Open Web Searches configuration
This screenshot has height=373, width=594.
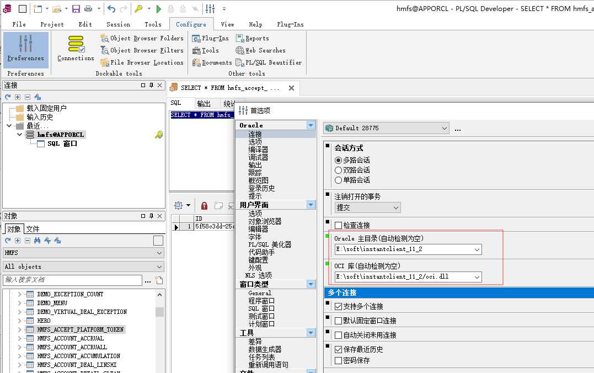(x=260, y=50)
